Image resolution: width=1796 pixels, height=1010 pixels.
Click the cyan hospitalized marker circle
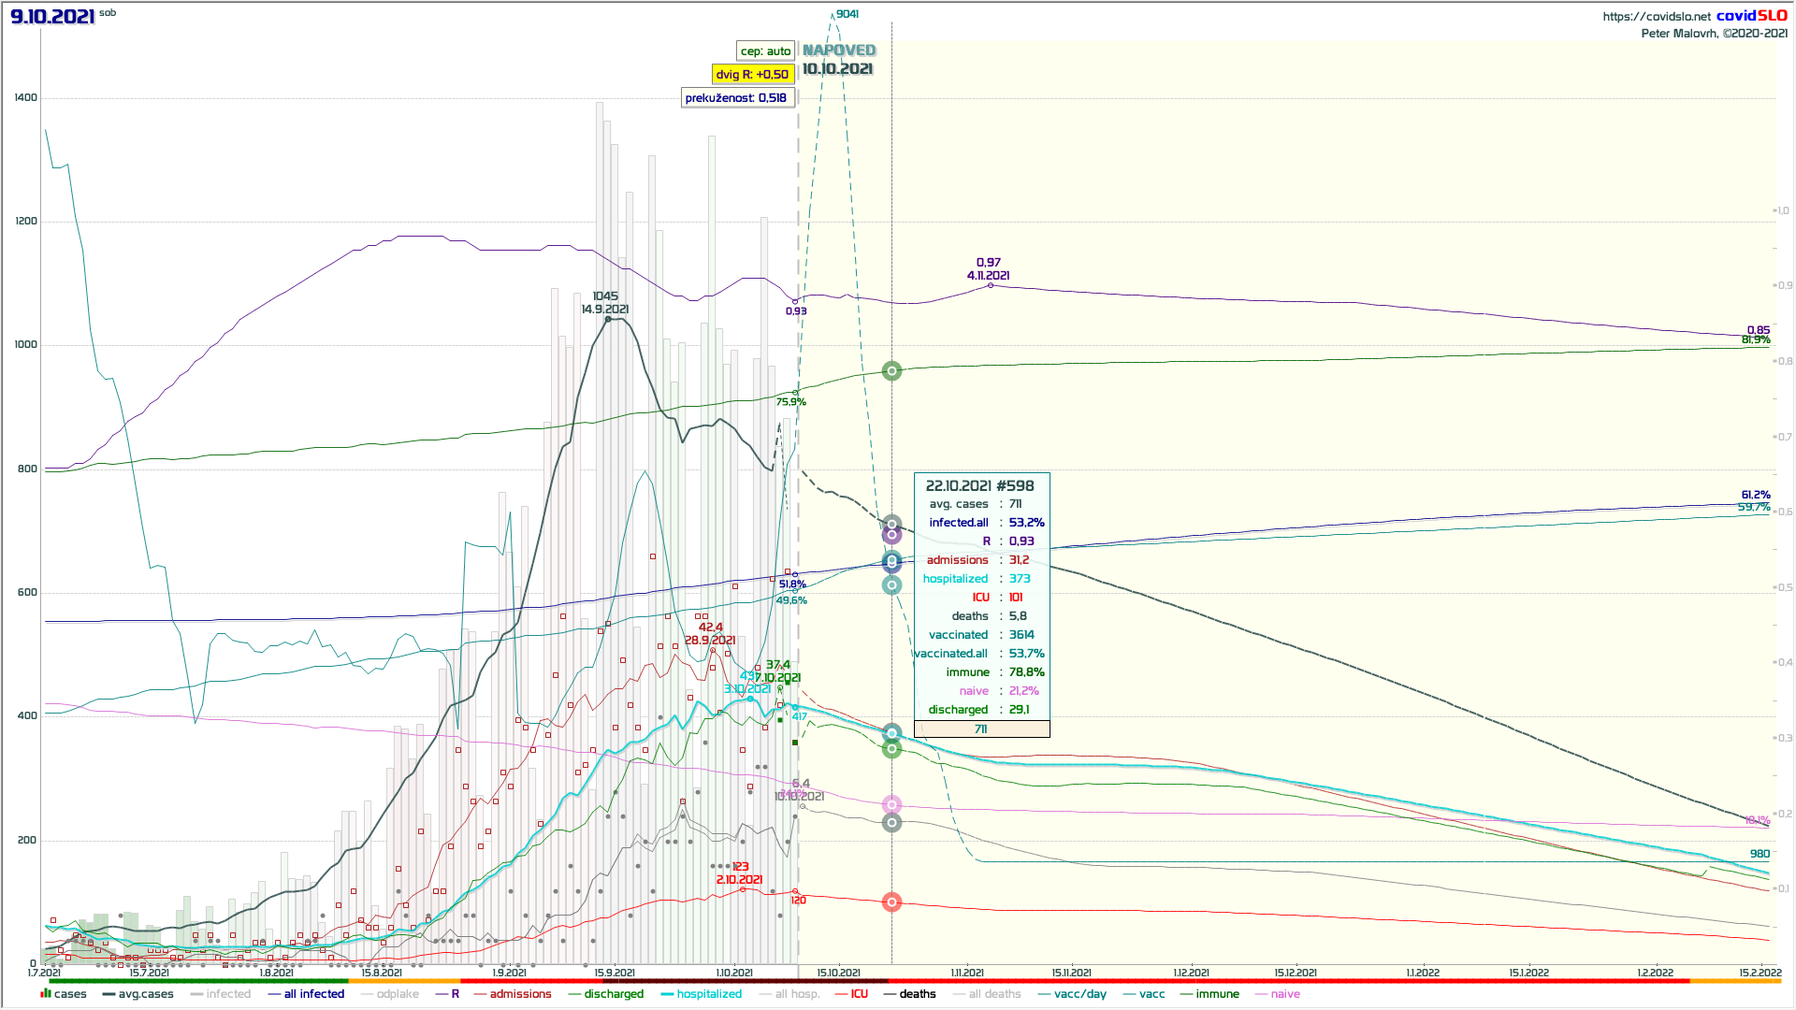click(891, 733)
